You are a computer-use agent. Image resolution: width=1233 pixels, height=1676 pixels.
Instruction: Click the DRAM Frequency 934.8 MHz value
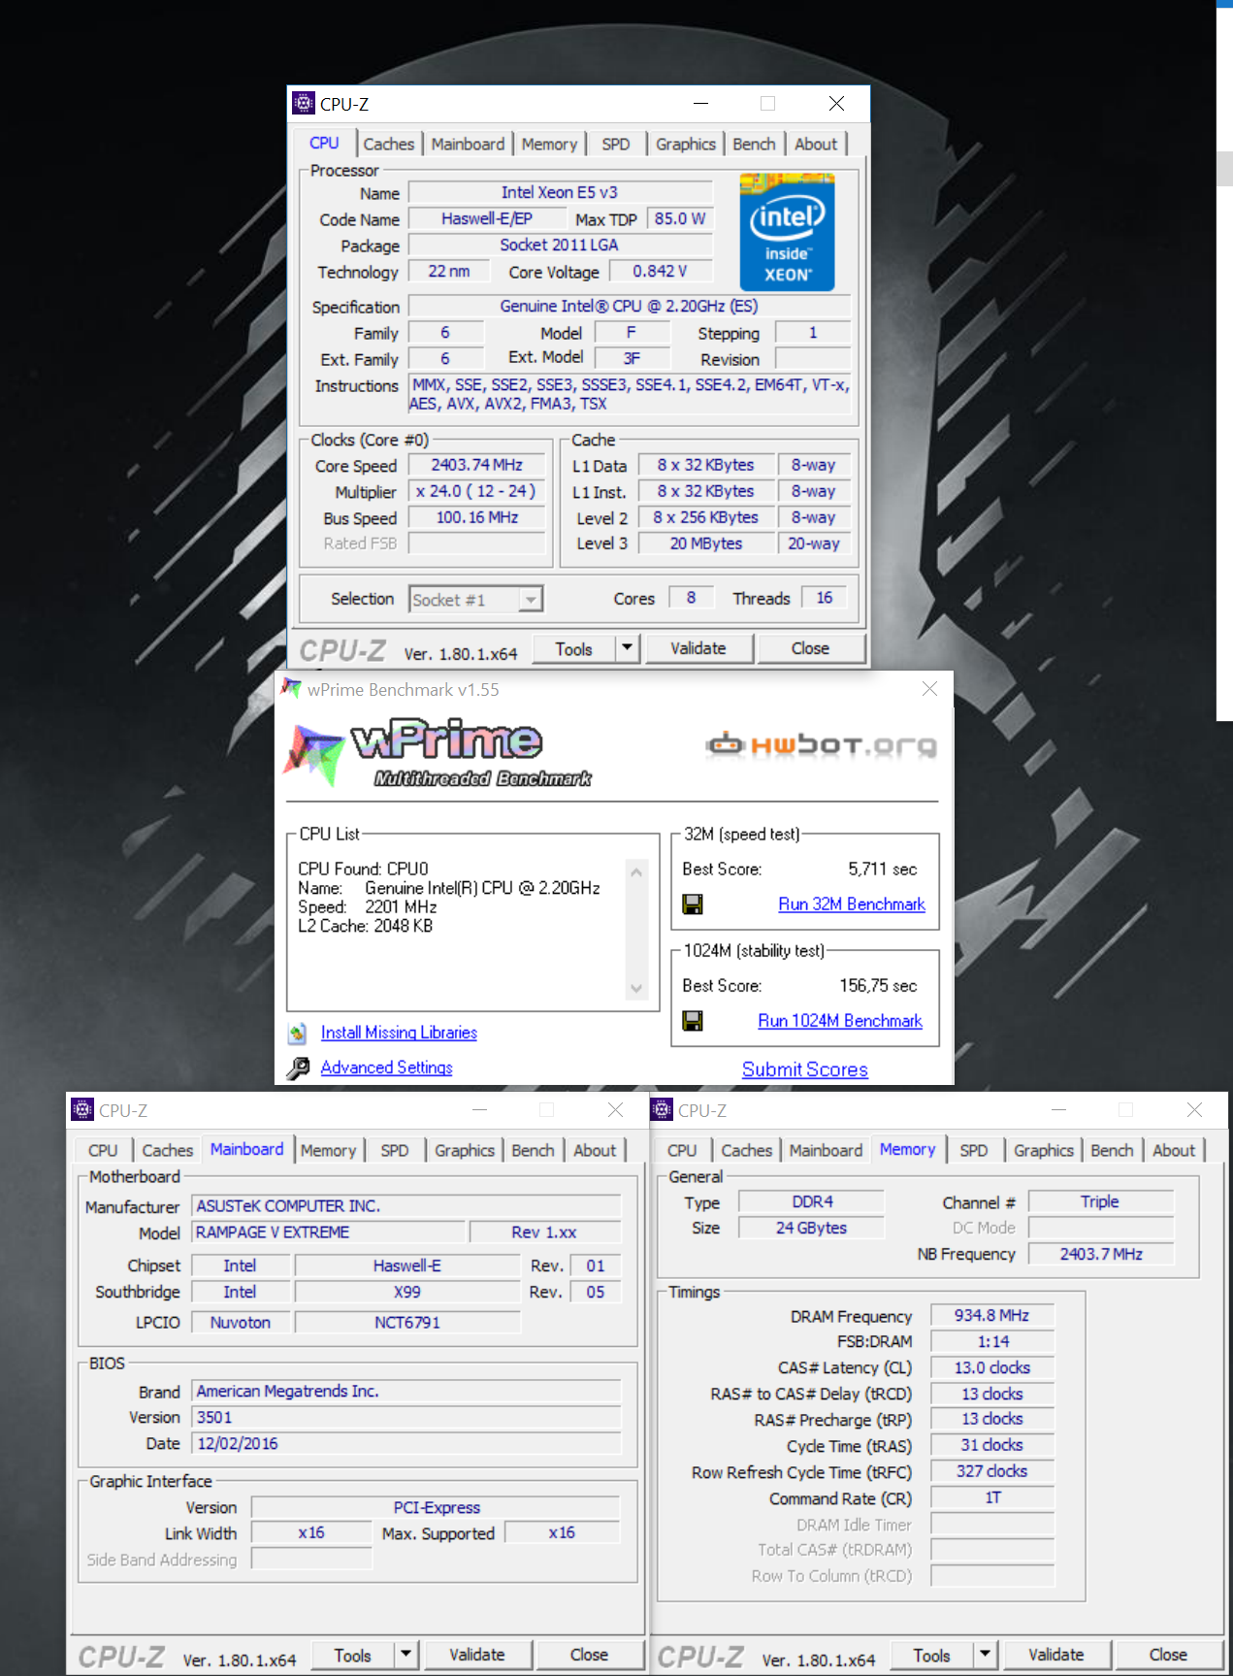click(x=991, y=1315)
